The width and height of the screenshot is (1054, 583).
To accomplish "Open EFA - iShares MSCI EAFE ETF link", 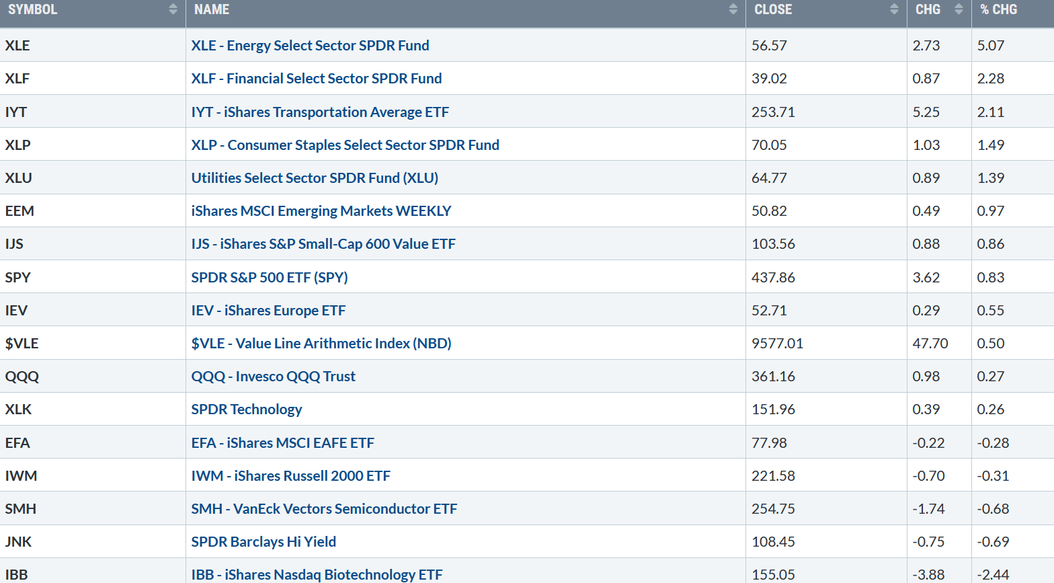I will pyautogui.click(x=282, y=442).
